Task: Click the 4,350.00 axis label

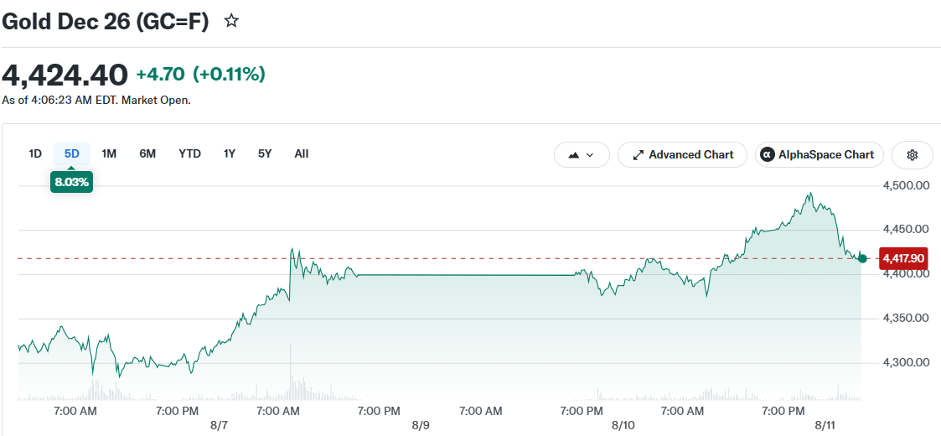Action: coord(906,319)
